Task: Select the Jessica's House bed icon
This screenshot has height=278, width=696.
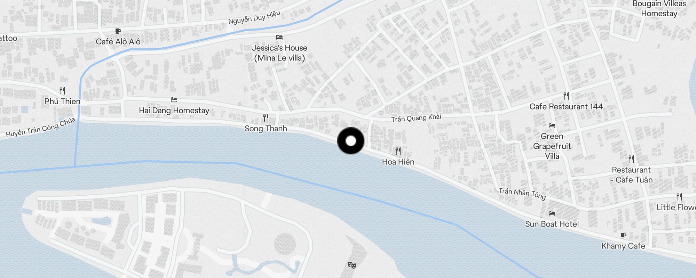Action: pos(279,37)
